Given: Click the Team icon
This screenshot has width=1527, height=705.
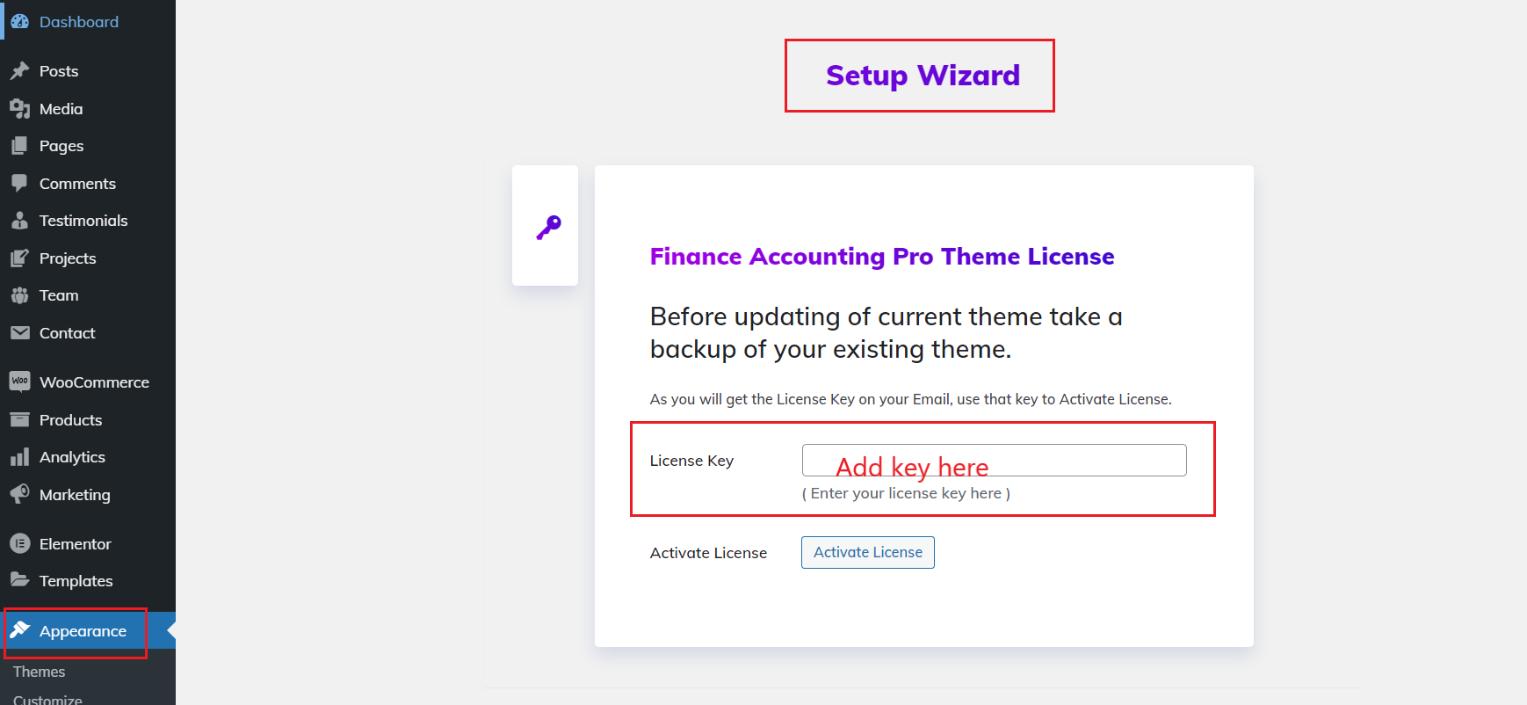Looking at the screenshot, I should point(20,295).
